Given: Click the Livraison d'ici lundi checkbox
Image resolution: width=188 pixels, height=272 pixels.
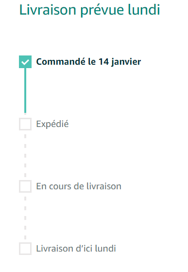Looking at the screenshot, I should coord(25,249).
